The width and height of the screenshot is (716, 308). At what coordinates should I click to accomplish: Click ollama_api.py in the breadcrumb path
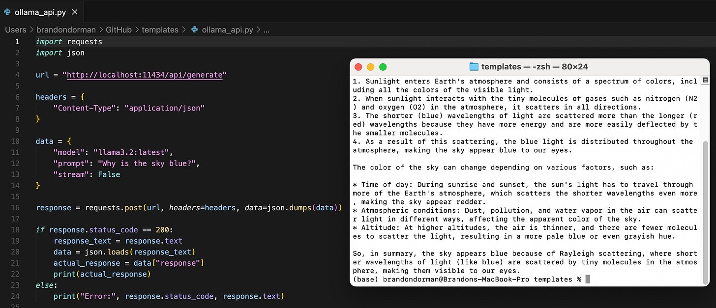227,29
